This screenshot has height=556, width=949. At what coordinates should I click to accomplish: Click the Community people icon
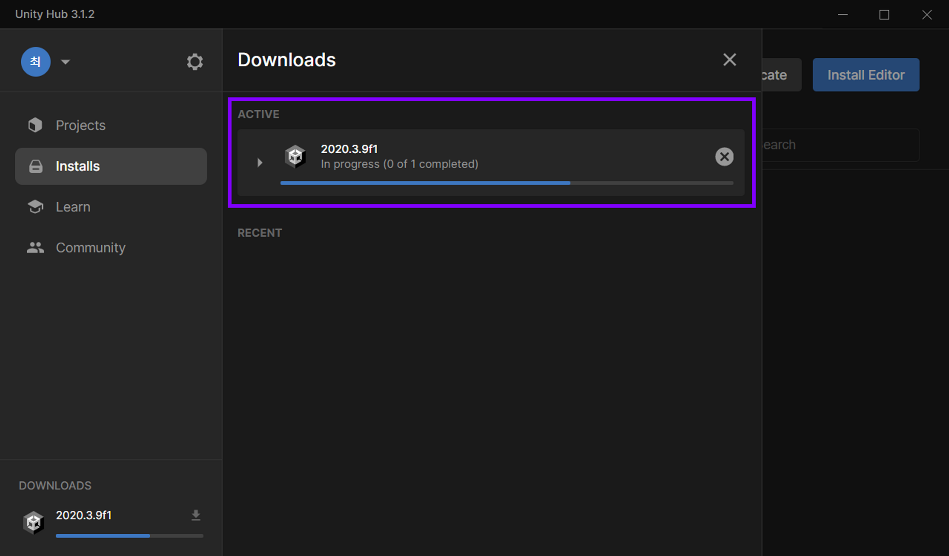point(36,248)
